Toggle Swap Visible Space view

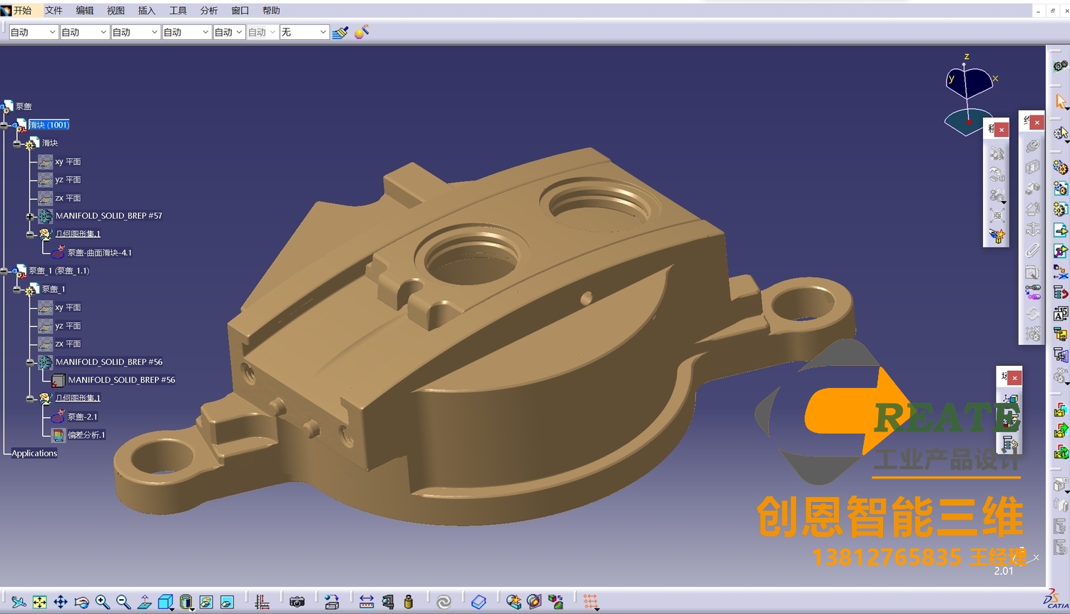click(x=227, y=602)
